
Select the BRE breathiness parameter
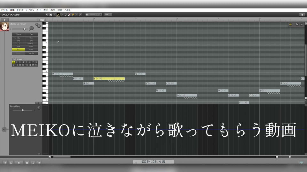click(18, 41)
